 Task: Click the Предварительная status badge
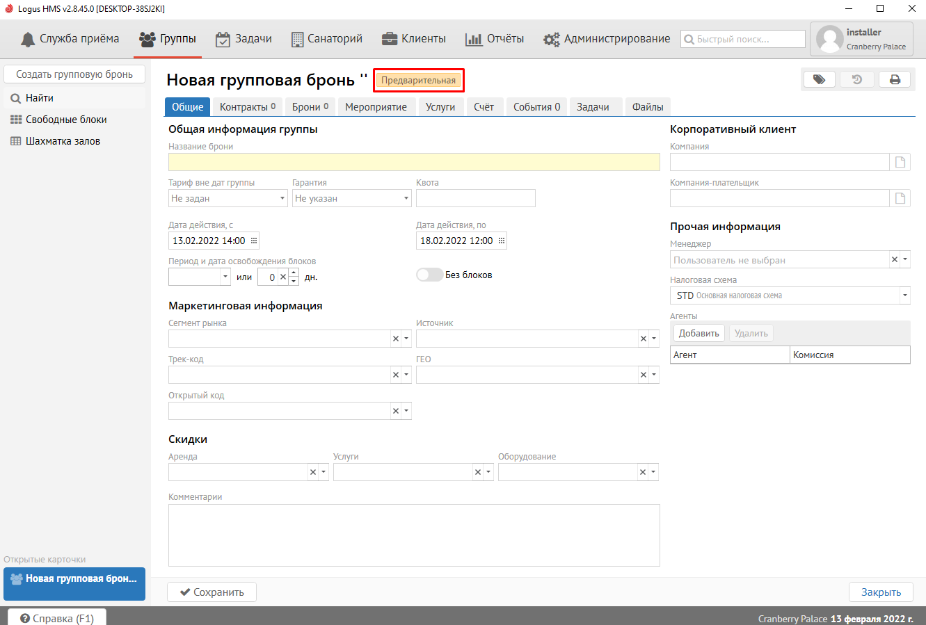(418, 80)
